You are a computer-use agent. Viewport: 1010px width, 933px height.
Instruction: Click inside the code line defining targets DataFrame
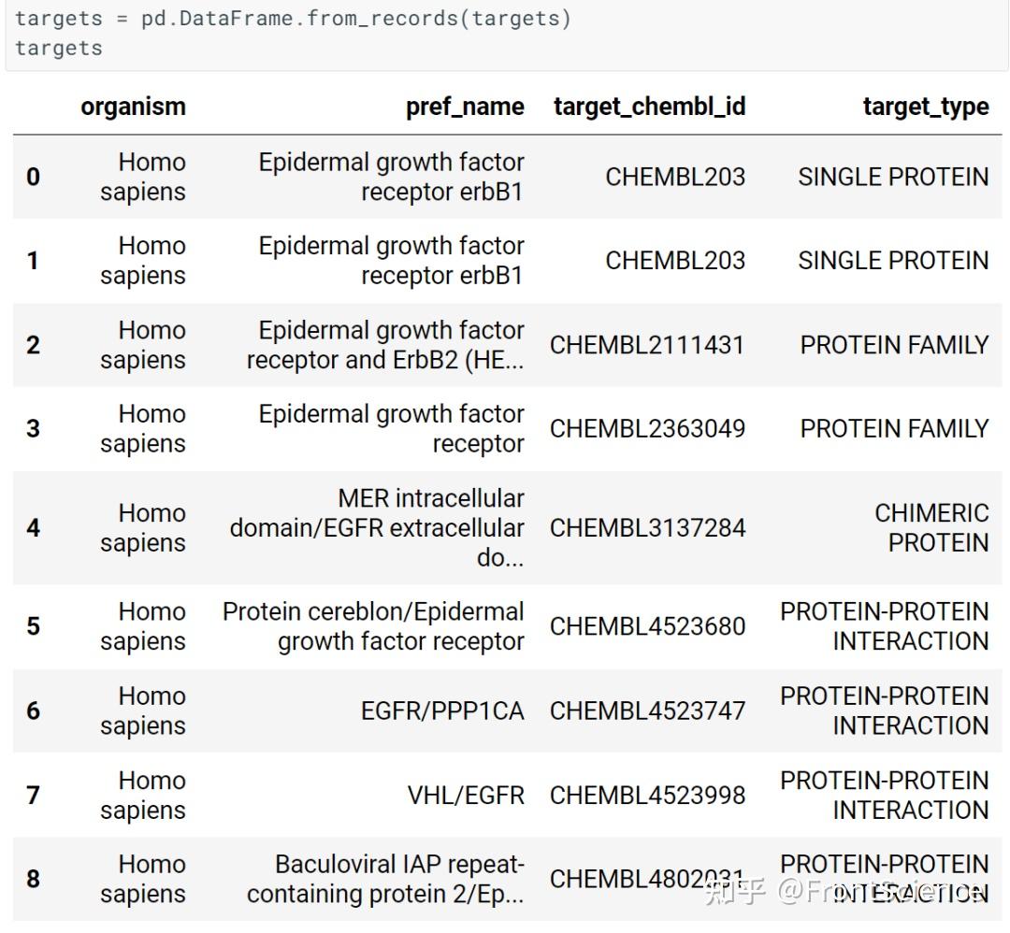293,19
